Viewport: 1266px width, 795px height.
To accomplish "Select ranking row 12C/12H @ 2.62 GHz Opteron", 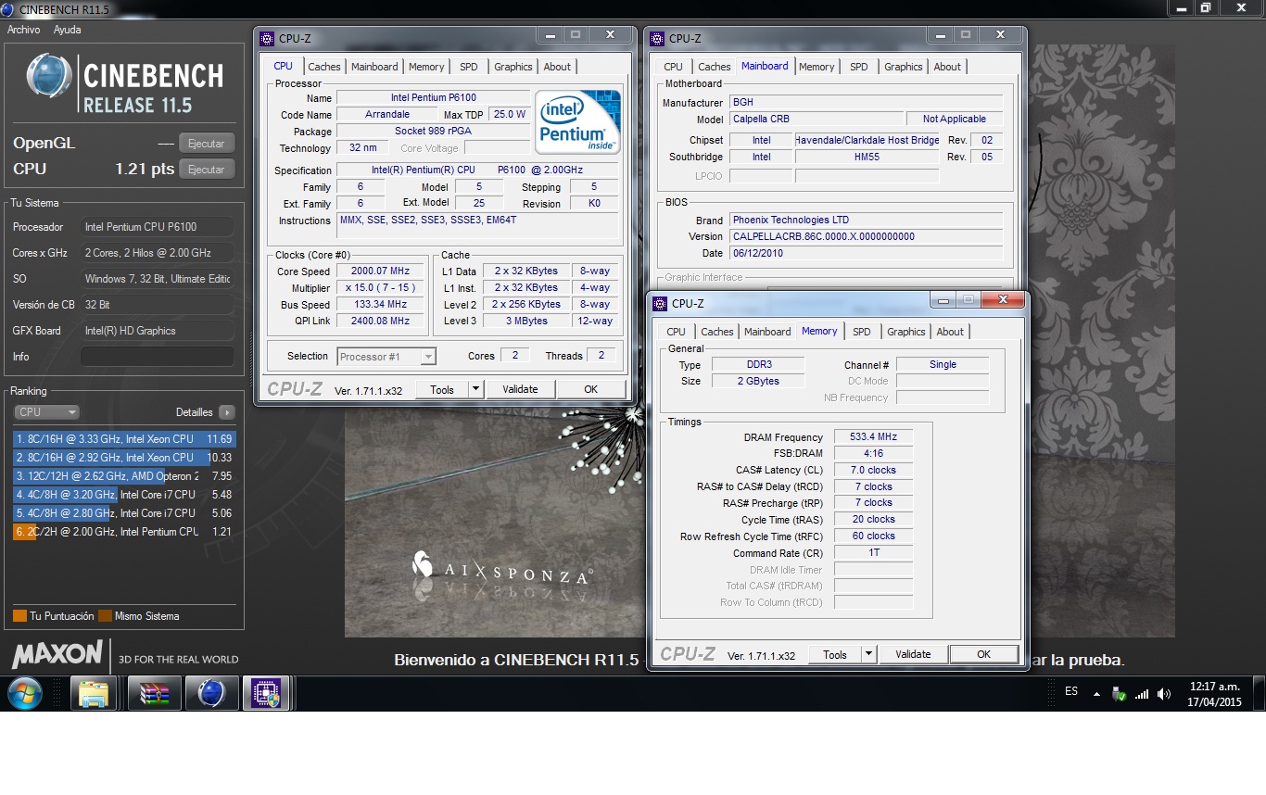I will pyautogui.click(x=124, y=476).
